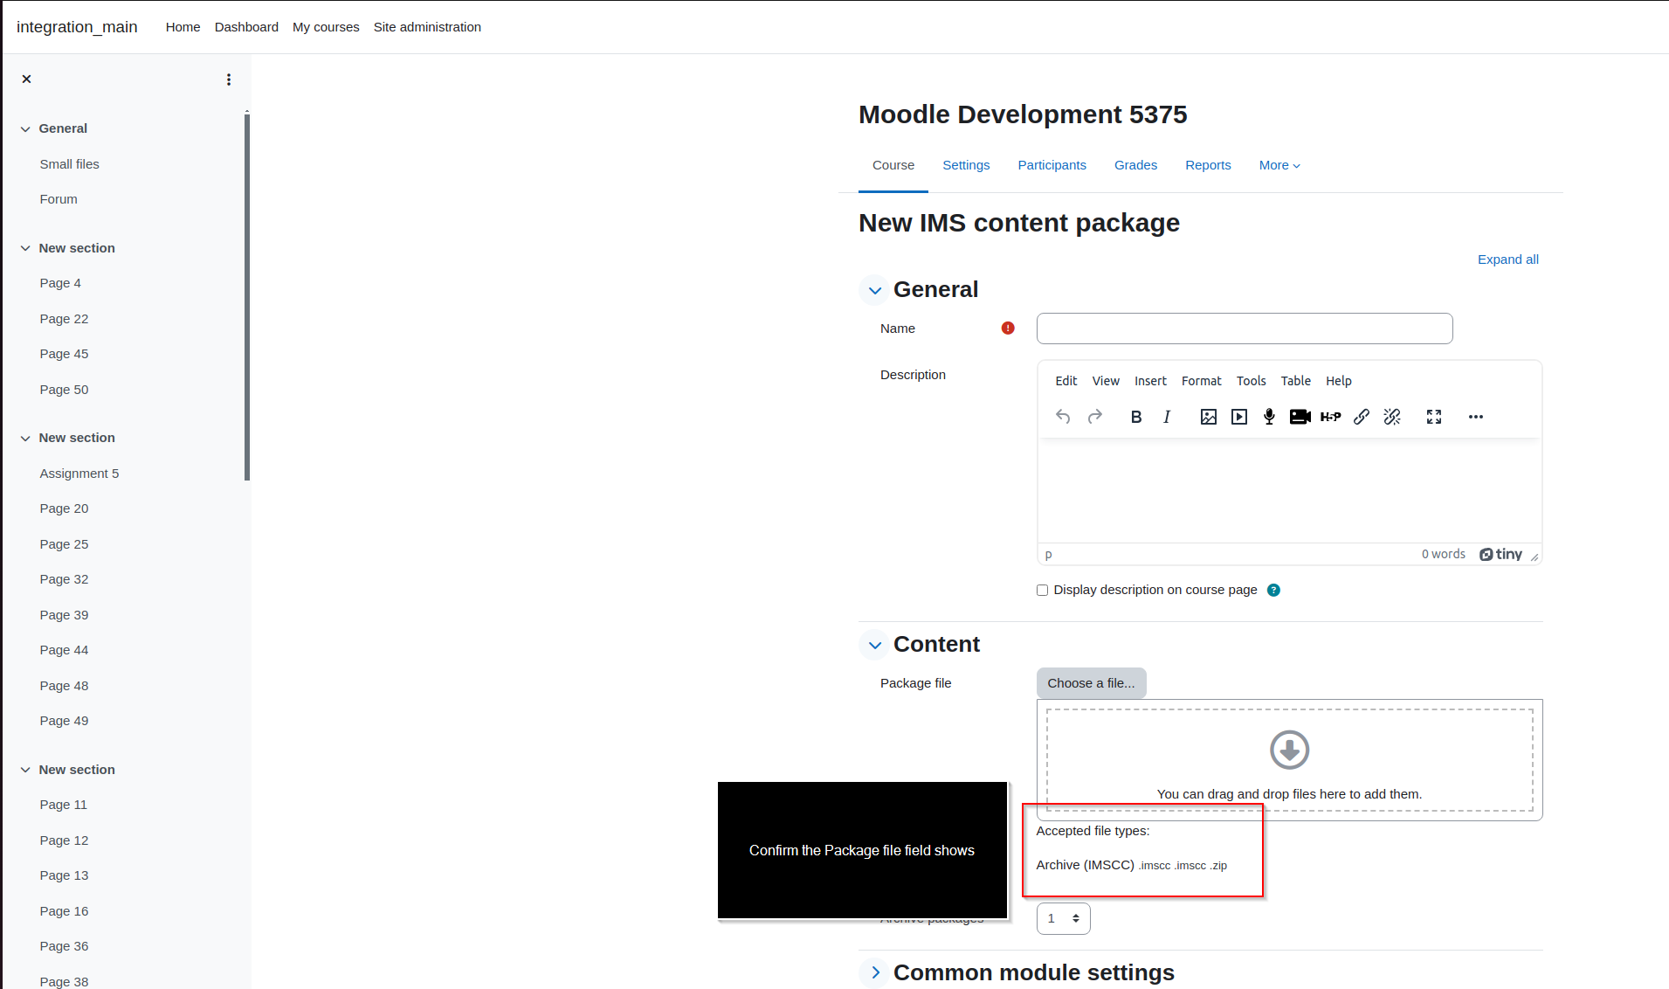Viewport: 1669px width, 989px height.
Task: Insert multimedia via the editor toolbar
Action: [1239, 417]
